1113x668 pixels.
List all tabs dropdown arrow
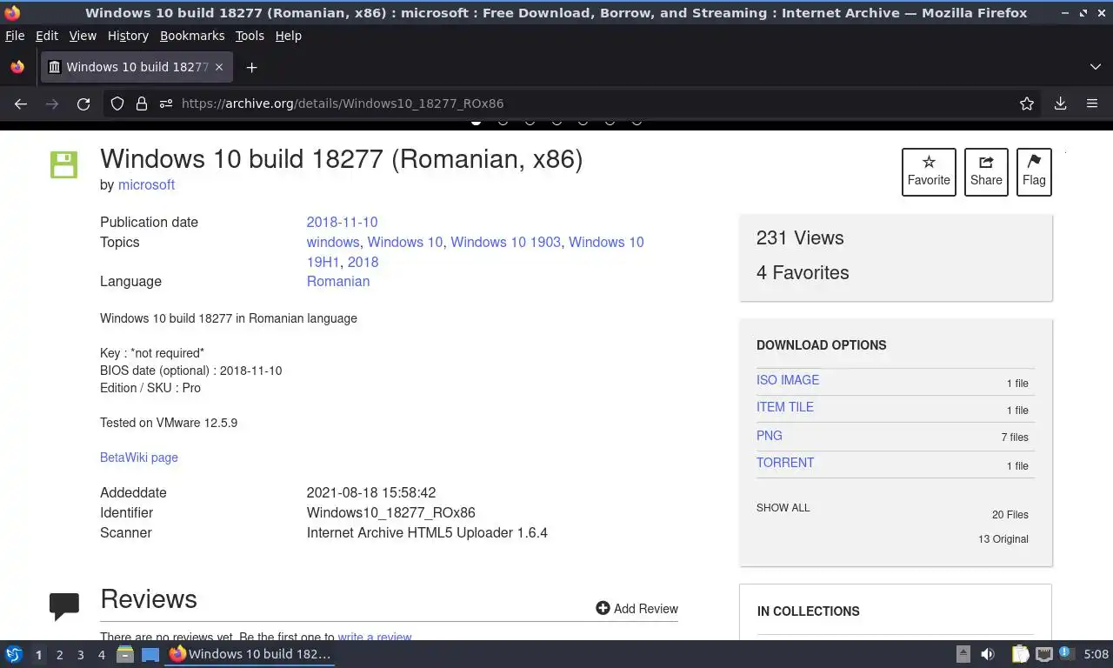click(1096, 67)
